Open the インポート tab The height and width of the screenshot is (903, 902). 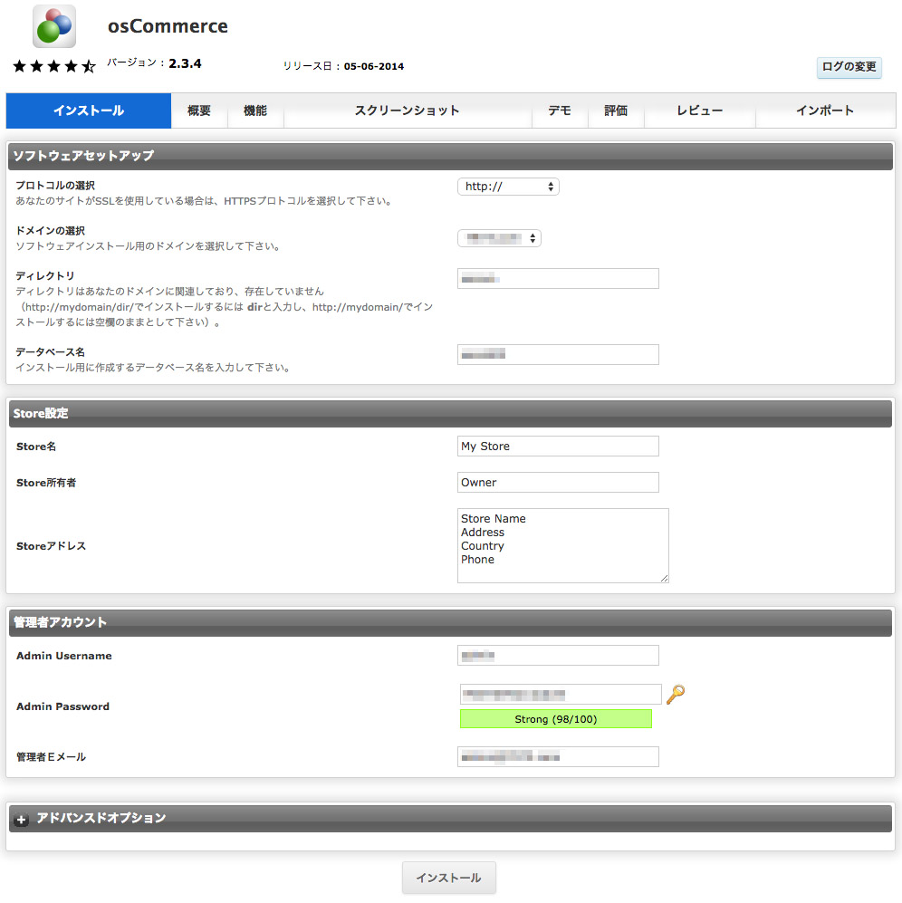824,110
